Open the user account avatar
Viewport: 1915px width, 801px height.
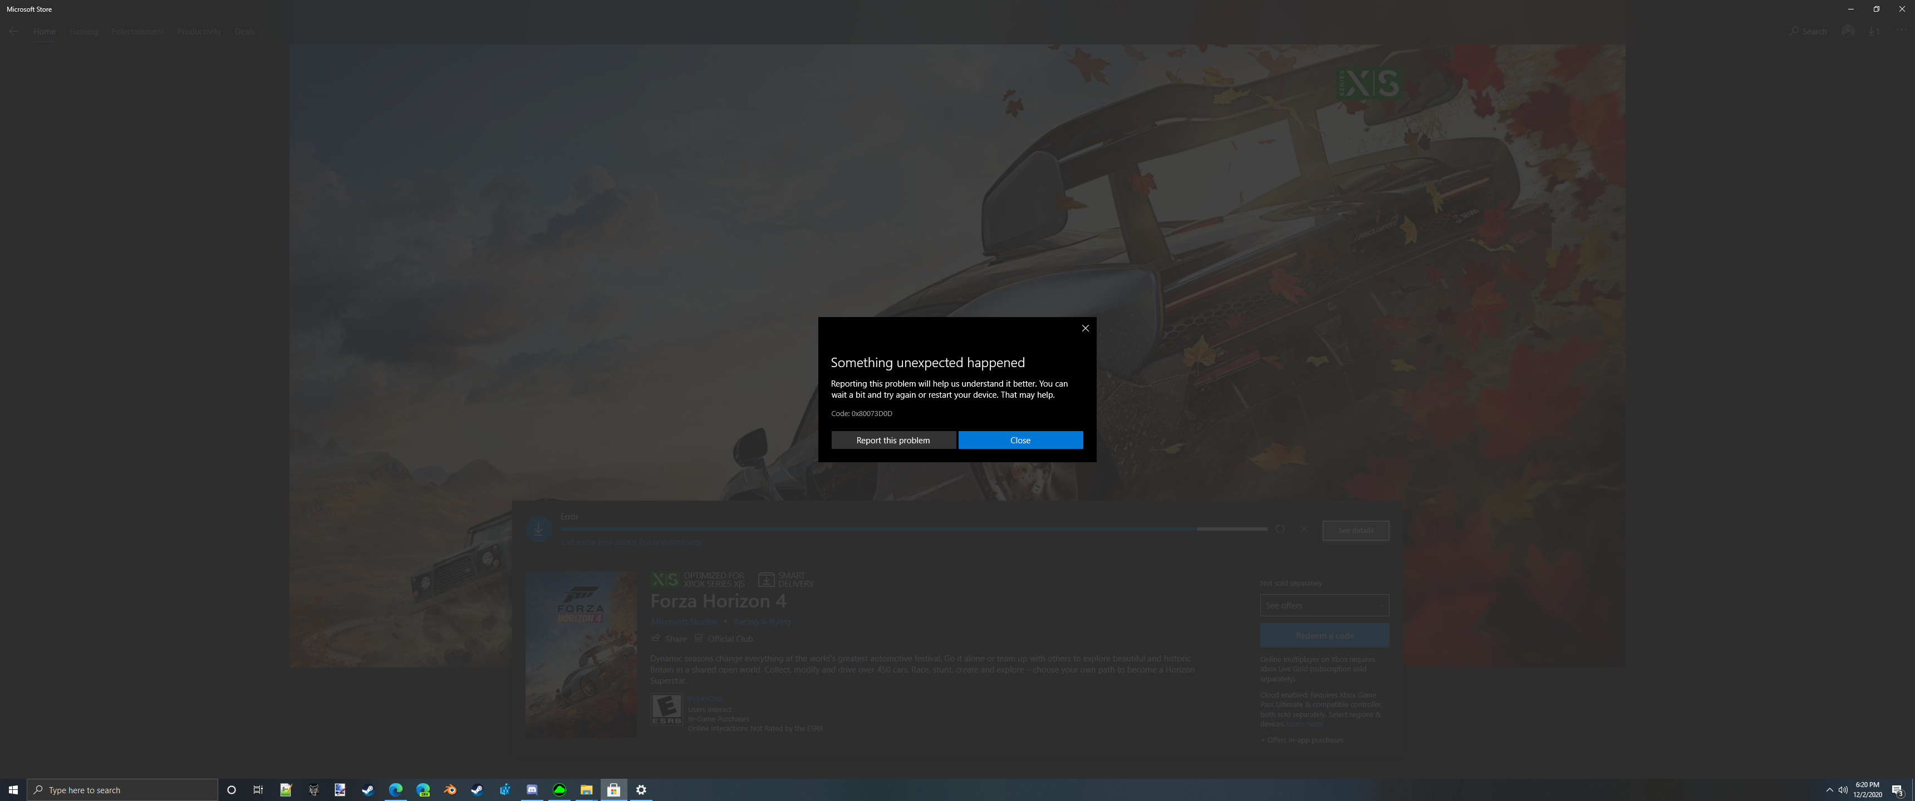coord(1847,31)
